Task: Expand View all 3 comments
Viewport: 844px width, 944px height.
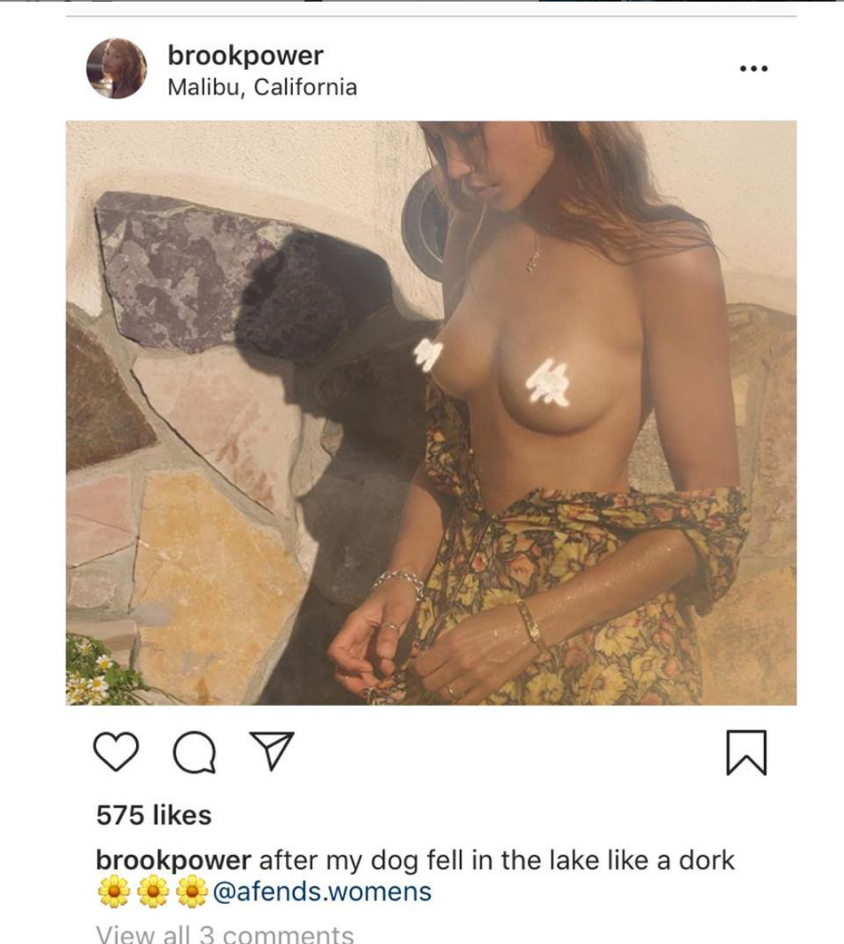Action: (225, 934)
